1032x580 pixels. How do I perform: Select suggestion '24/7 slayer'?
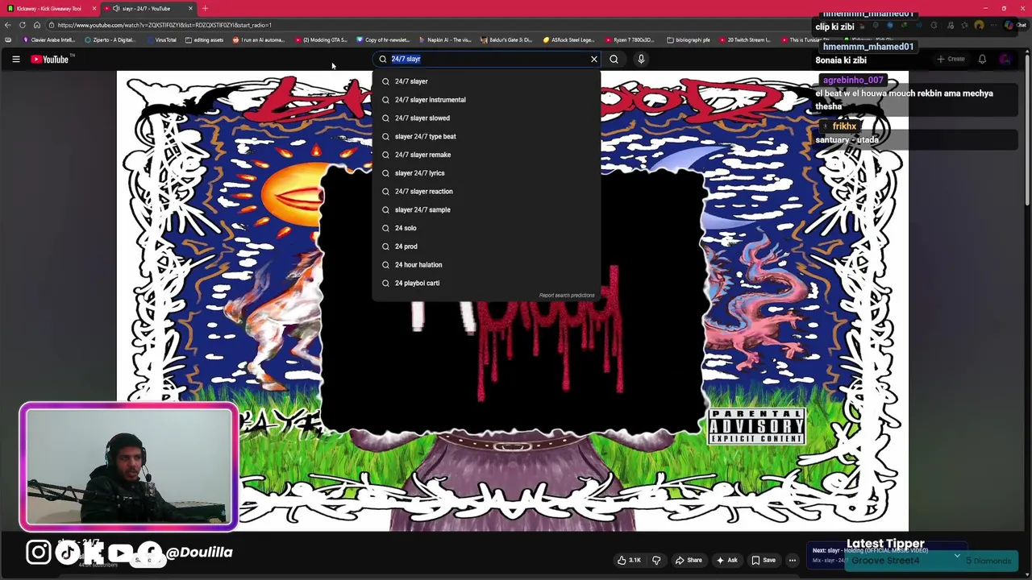(486, 81)
